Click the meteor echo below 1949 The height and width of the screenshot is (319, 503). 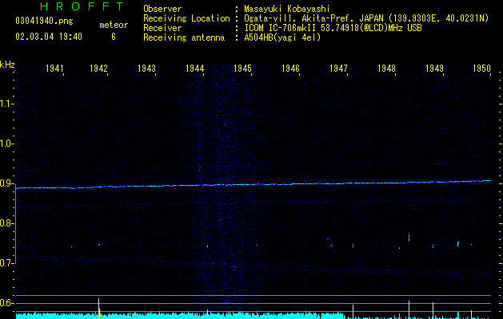[433, 246]
